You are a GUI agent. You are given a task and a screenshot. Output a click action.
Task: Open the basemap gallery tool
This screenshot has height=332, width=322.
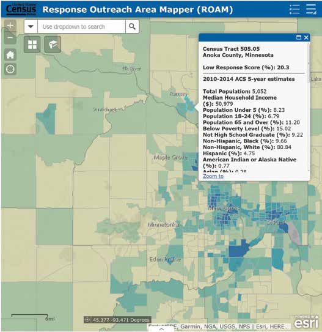[x=32, y=44]
